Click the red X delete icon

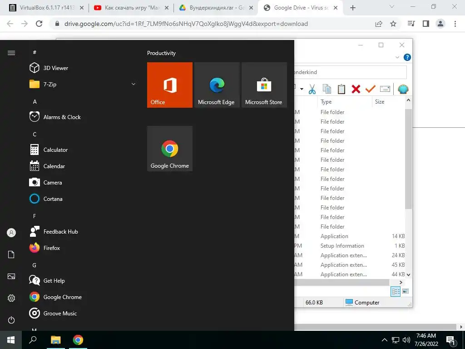coord(356,89)
